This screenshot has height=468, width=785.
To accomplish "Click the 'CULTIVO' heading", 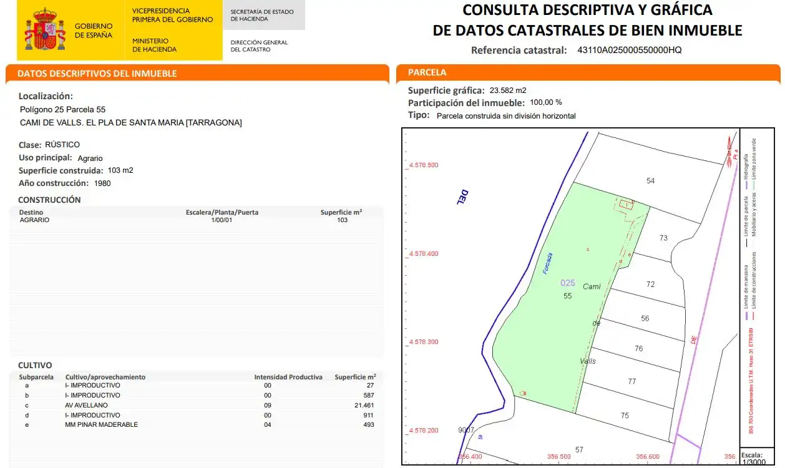I will pyautogui.click(x=35, y=365).
